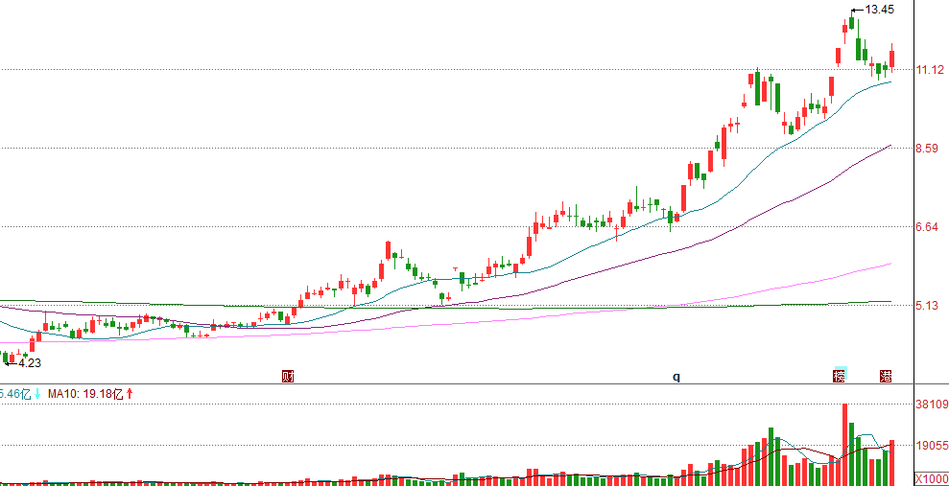This screenshot has height=486, width=949.
Task: Click the 5.13 price axis label
Action: point(927,305)
